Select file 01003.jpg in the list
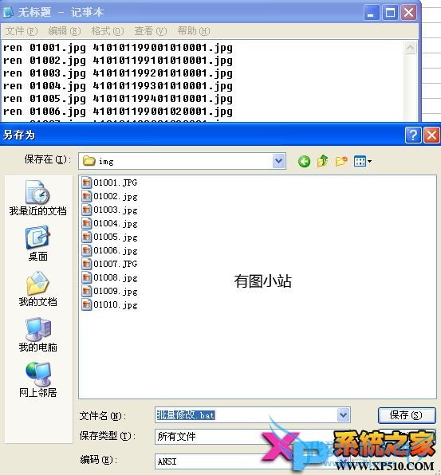The image size is (441, 475). 110,210
